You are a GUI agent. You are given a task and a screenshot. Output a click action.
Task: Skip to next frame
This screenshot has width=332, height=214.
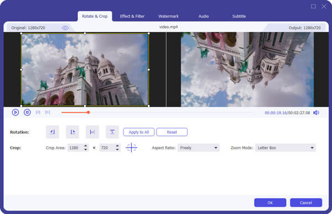[48, 113]
